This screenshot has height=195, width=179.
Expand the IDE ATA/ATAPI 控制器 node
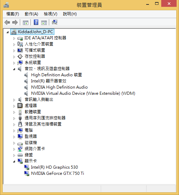pyautogui.click(x=14, y=38)
